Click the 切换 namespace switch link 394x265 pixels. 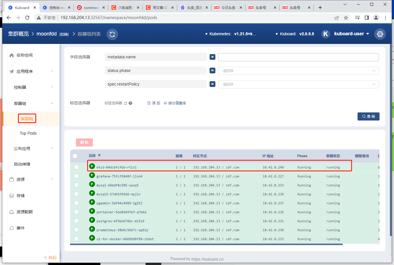coord(64,34)
